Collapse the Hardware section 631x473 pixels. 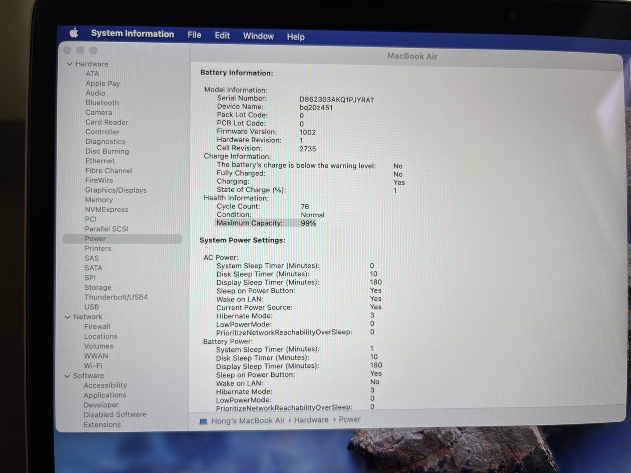69,64
